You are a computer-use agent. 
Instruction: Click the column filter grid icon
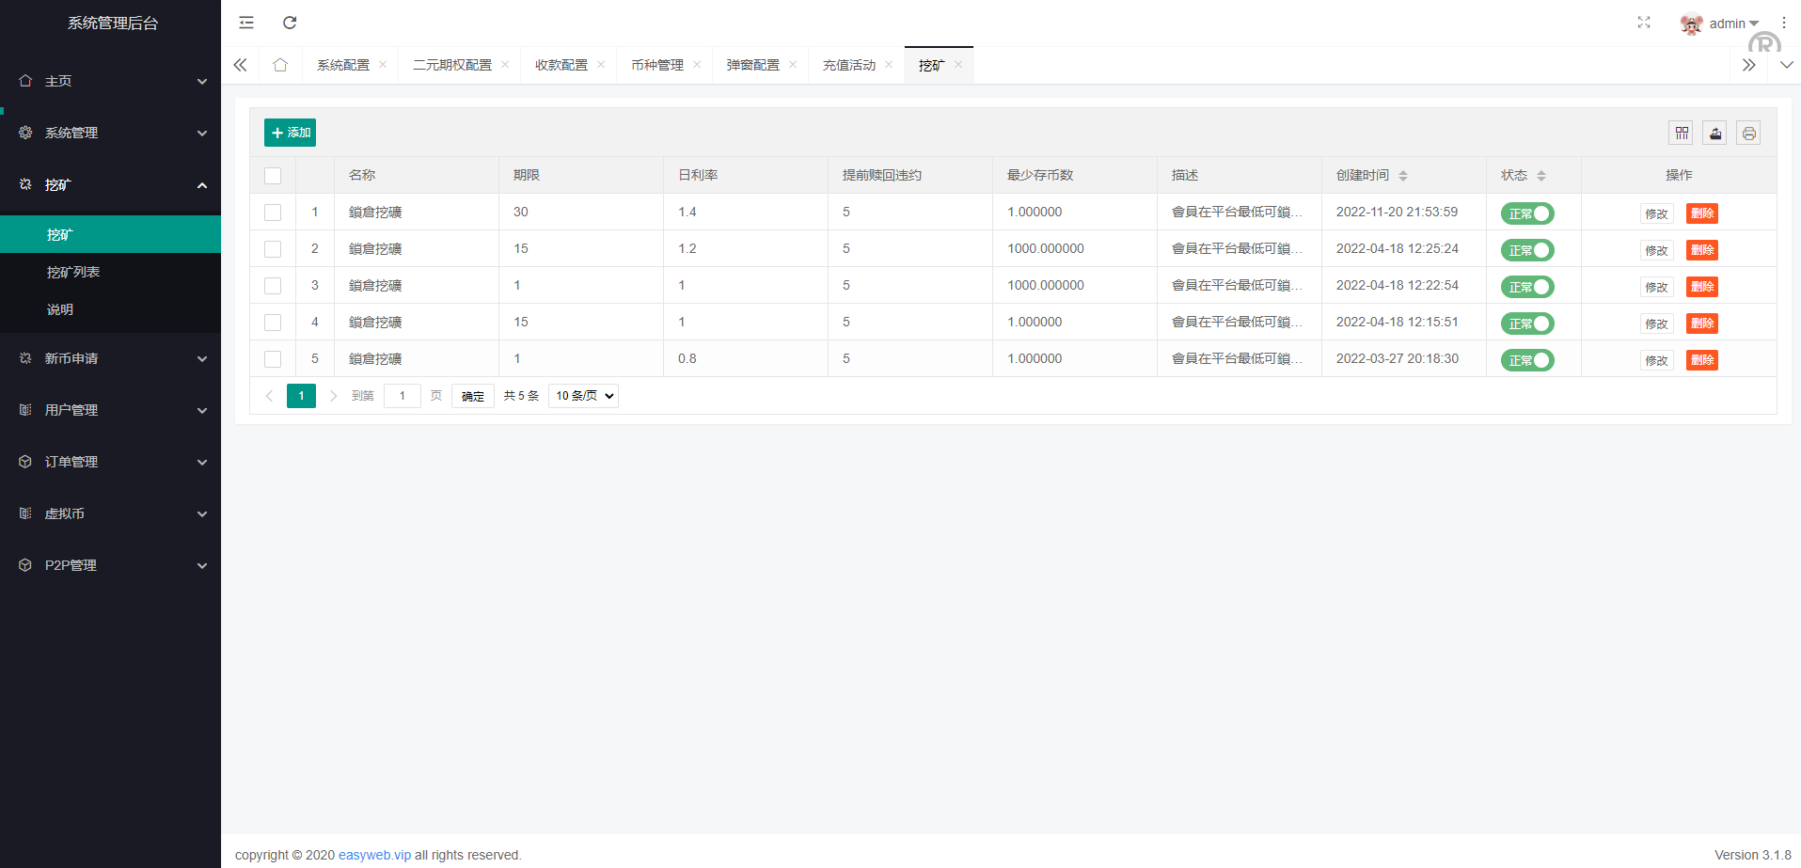[1682, 134]
